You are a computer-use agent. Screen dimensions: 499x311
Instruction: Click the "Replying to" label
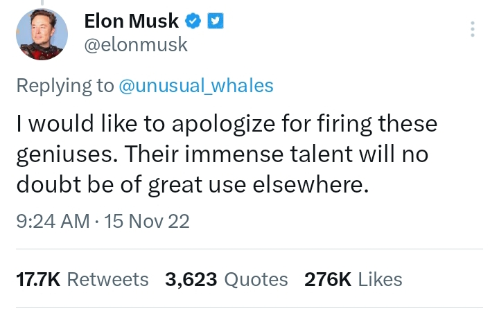[x=64, y=85]
